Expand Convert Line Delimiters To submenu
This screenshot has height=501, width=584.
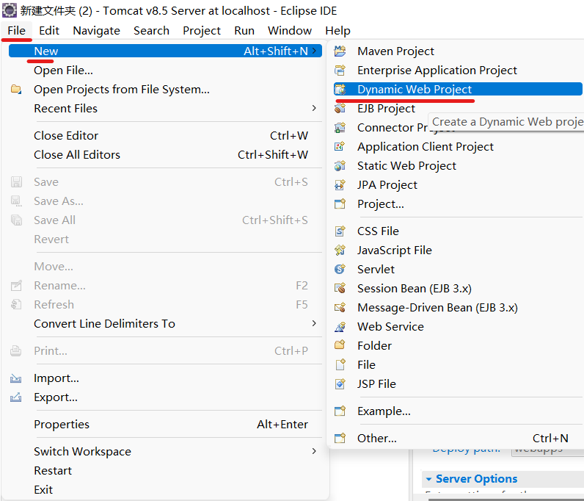314,324
